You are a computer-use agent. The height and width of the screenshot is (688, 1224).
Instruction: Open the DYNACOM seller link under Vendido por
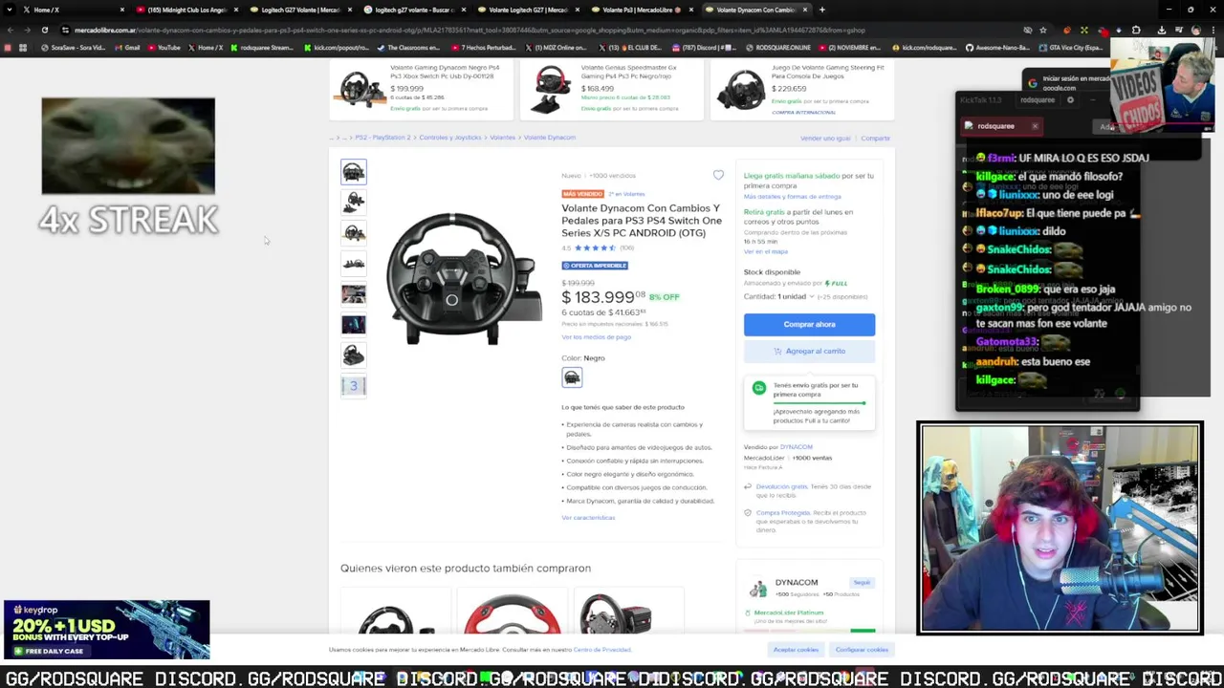click(796, 447)
